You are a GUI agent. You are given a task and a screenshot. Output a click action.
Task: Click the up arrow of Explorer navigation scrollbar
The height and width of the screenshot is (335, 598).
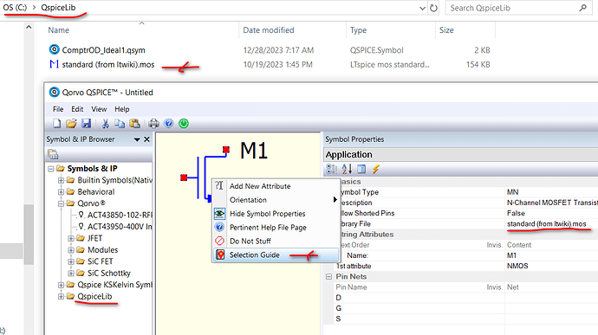pyautogui.click(x=29, y=27)
